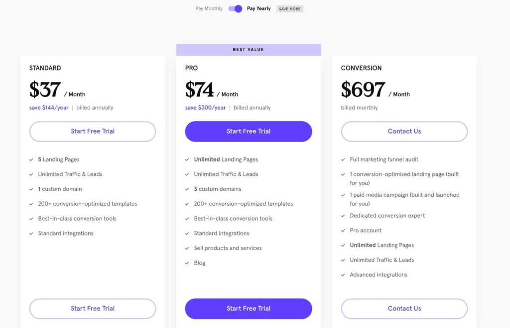This screenshot has width=510, height=328.
Task: Toggle the Pay Monthly/Yearly billing switch
Action: (235, 8)
